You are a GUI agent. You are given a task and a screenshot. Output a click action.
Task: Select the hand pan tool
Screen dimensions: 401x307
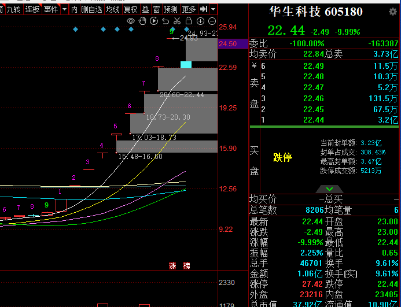point(142,21)
